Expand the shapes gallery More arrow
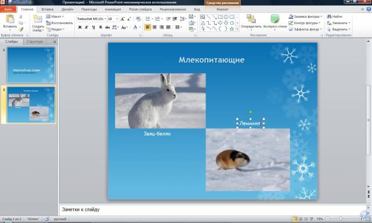 coord(237,29)
